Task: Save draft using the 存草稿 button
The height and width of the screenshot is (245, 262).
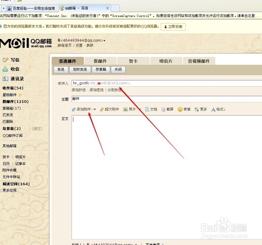Action: (101, 69)
